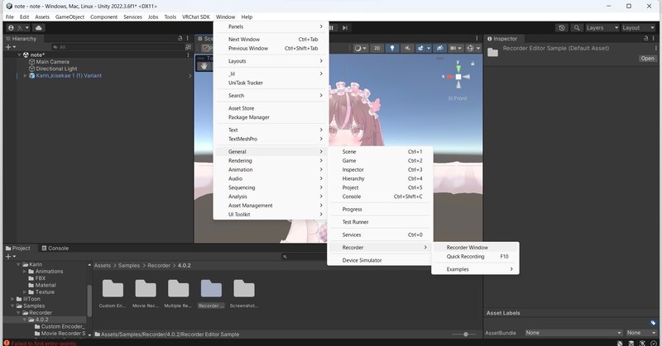Click Assets in the Project breadcrumb
This screenshot has height=346, width=662.
(102, 266)
